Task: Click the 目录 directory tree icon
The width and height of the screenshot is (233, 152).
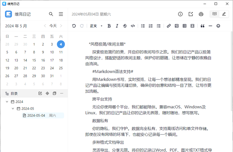Action: pyautogui.click(x=7, y=93)
